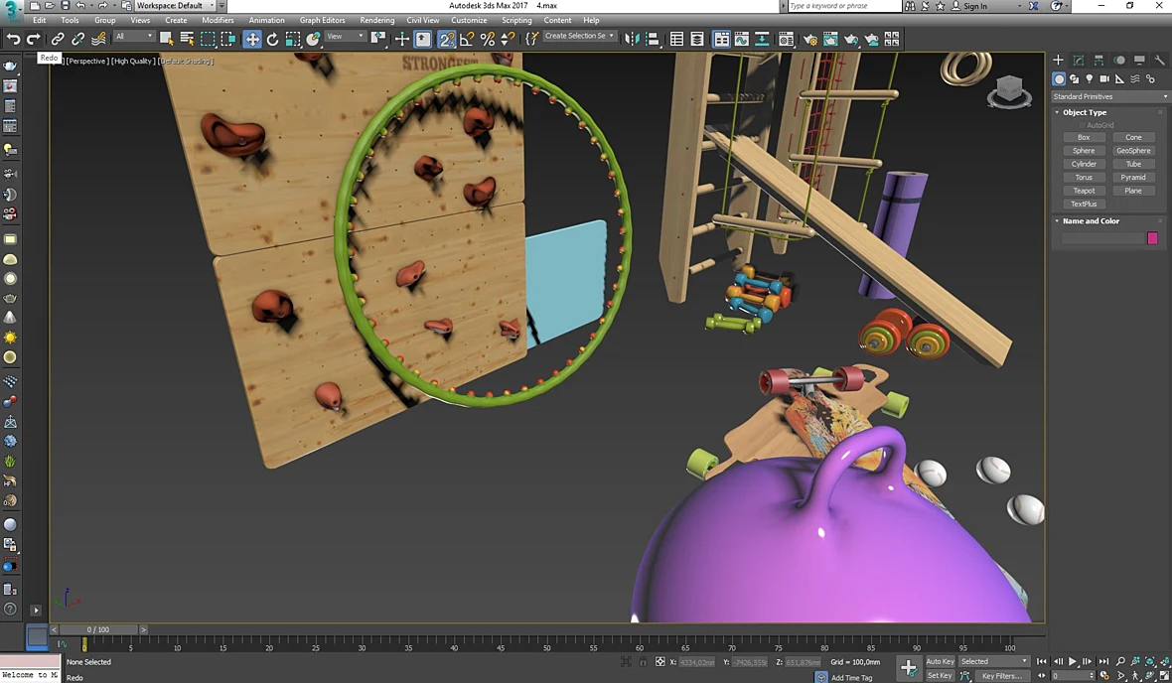Click the Sphere primitive button

pyautogui.click(x=1084, y=151)
